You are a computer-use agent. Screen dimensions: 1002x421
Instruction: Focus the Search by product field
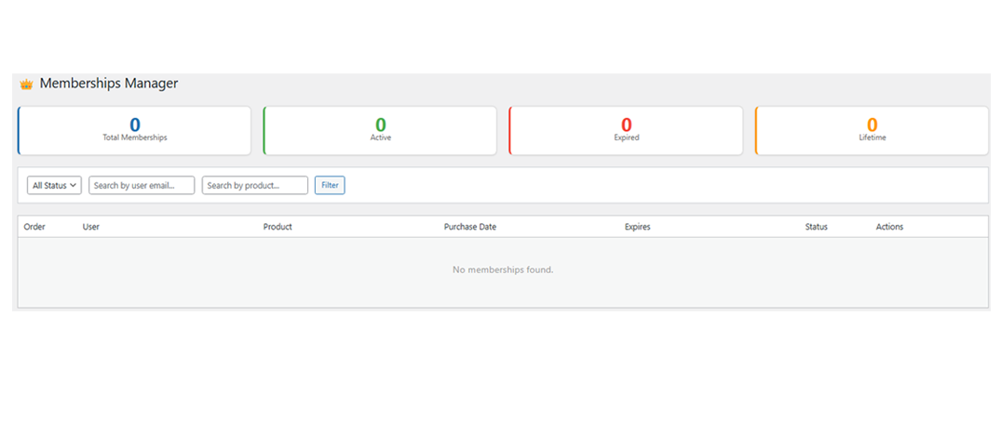(254, 186)
